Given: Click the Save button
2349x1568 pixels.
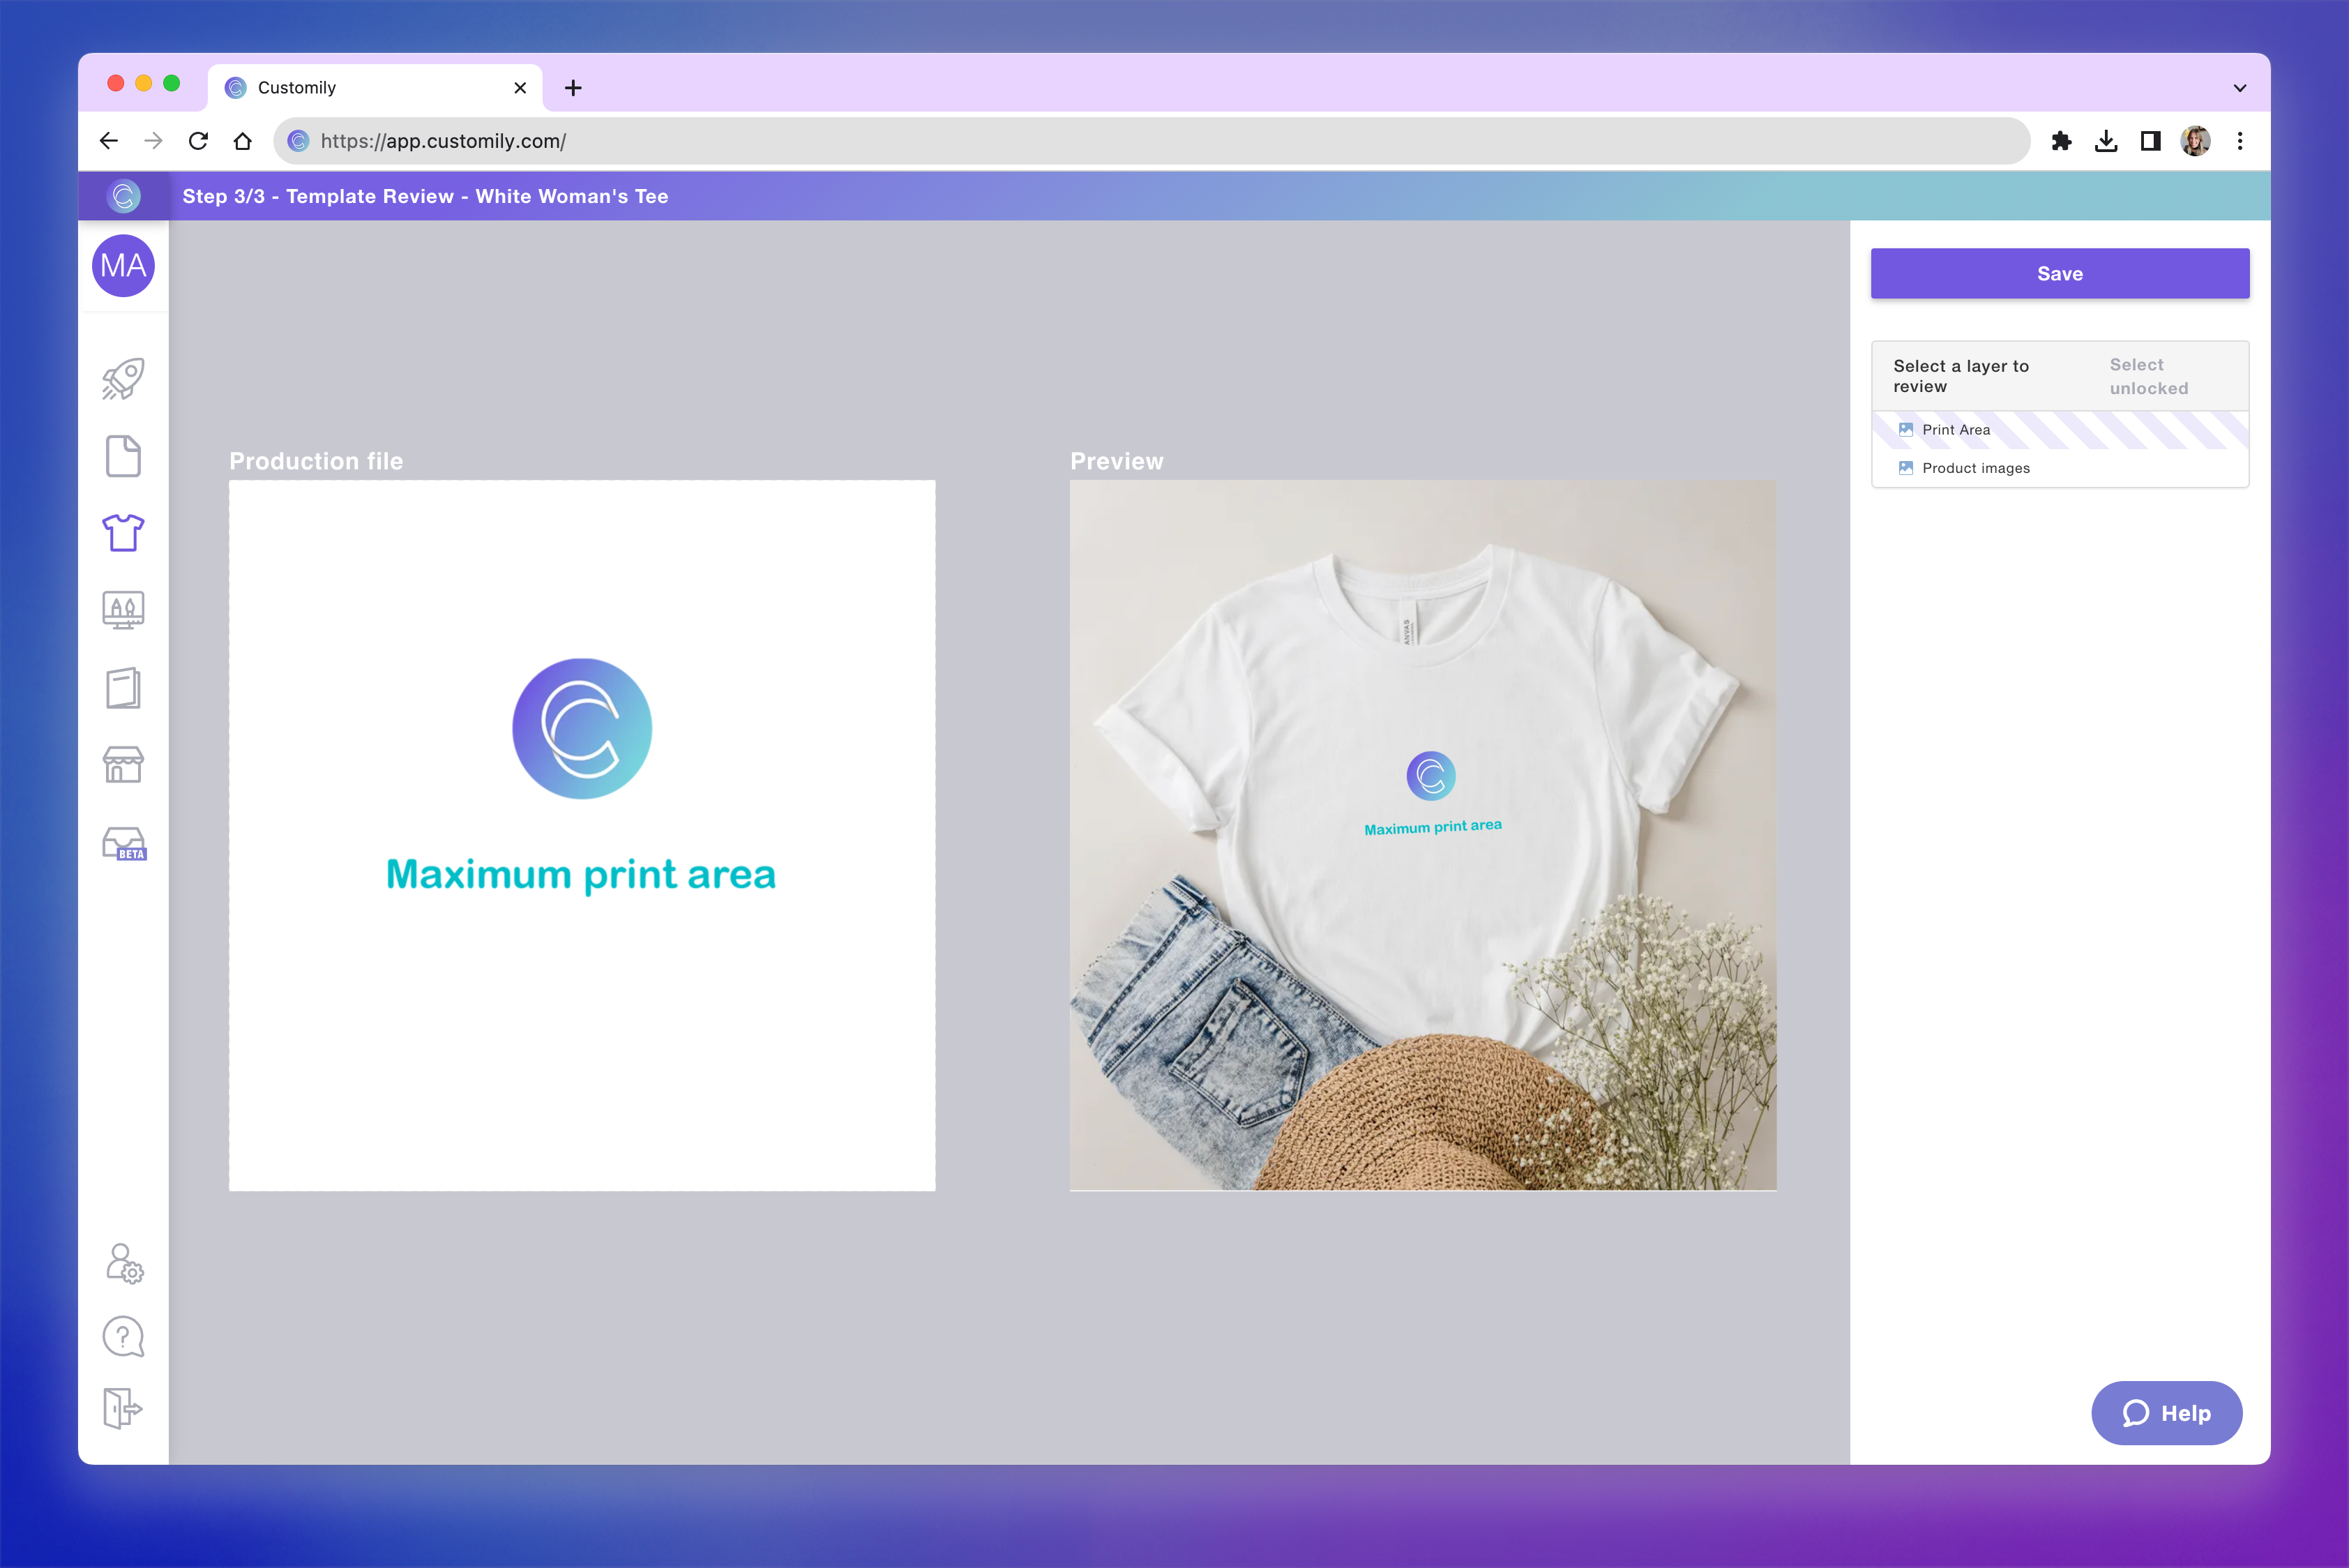Looking at the screenshot, I should coord(2059,273).
